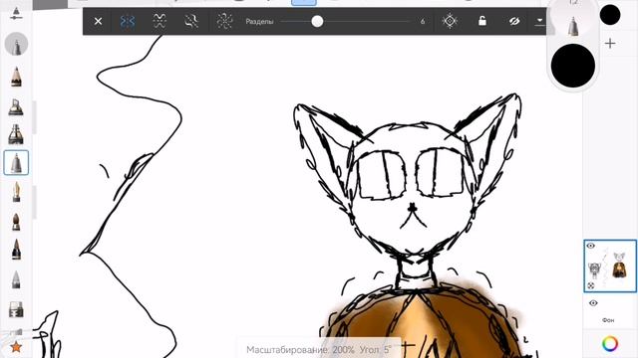This screenshot has width=638, height=358.
Task: Toggle horizontal X-axis symmetry
Action: point(159,21)
